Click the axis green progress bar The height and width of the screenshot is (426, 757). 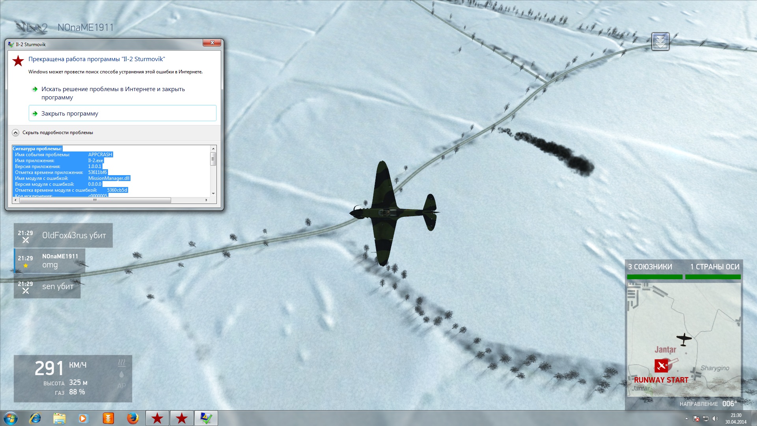[x=713, y=277]
